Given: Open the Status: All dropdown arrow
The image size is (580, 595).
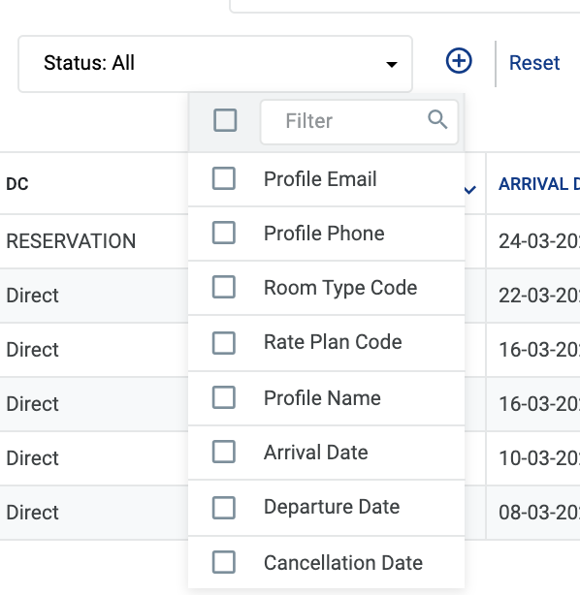Looking at the screenshot, I should click(x=392, y=64).
